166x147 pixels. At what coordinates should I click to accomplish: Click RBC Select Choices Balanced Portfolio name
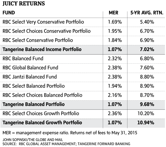[x=42, y=95]
